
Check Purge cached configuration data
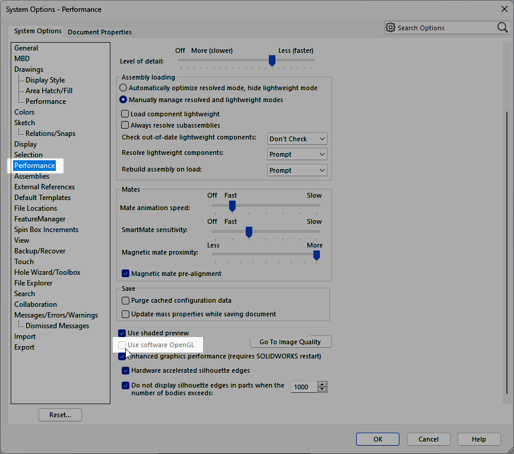click(x=125, y=300)
